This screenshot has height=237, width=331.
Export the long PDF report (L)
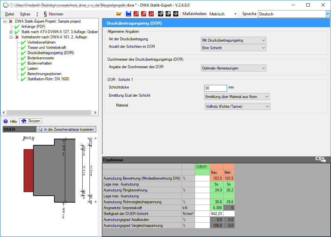tap(151, 14)
